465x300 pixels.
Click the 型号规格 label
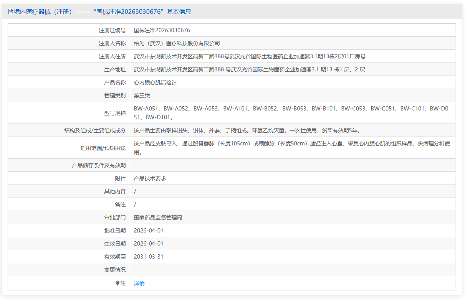[115, 113]
